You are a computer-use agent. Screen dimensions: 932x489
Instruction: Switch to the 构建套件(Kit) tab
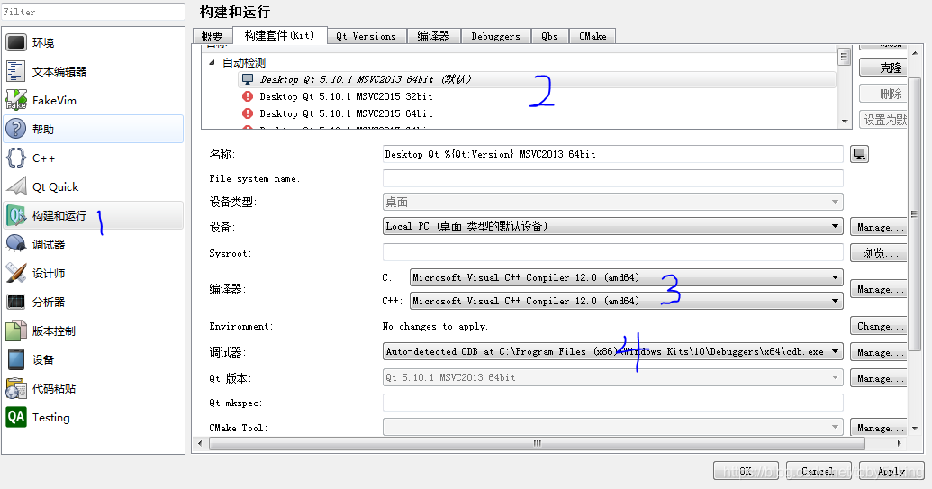[x=279, y=35]
